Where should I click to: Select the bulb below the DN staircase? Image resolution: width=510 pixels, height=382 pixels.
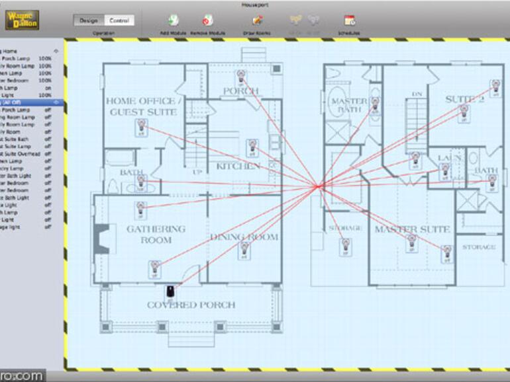click(415, 160)
